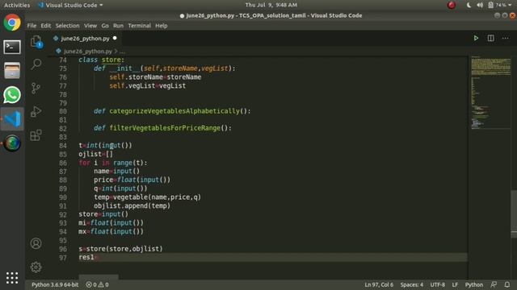Open the Extensions view
517x290 pixels.
36,135
